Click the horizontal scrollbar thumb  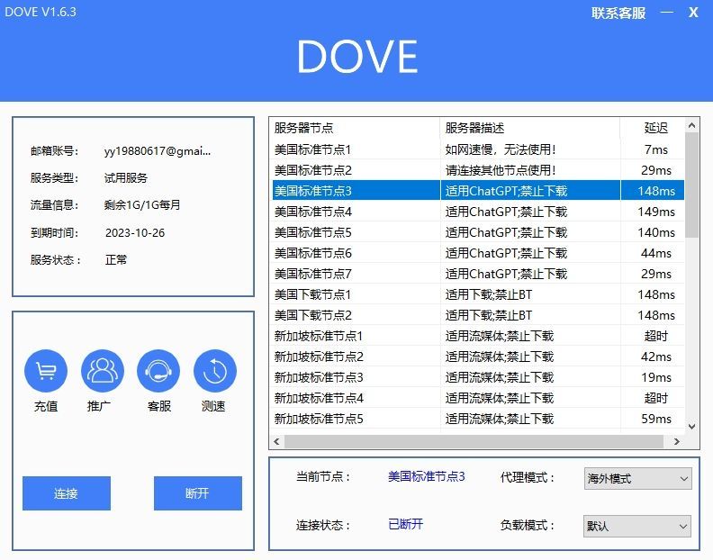pyautogui.click(x=474, y=441)
